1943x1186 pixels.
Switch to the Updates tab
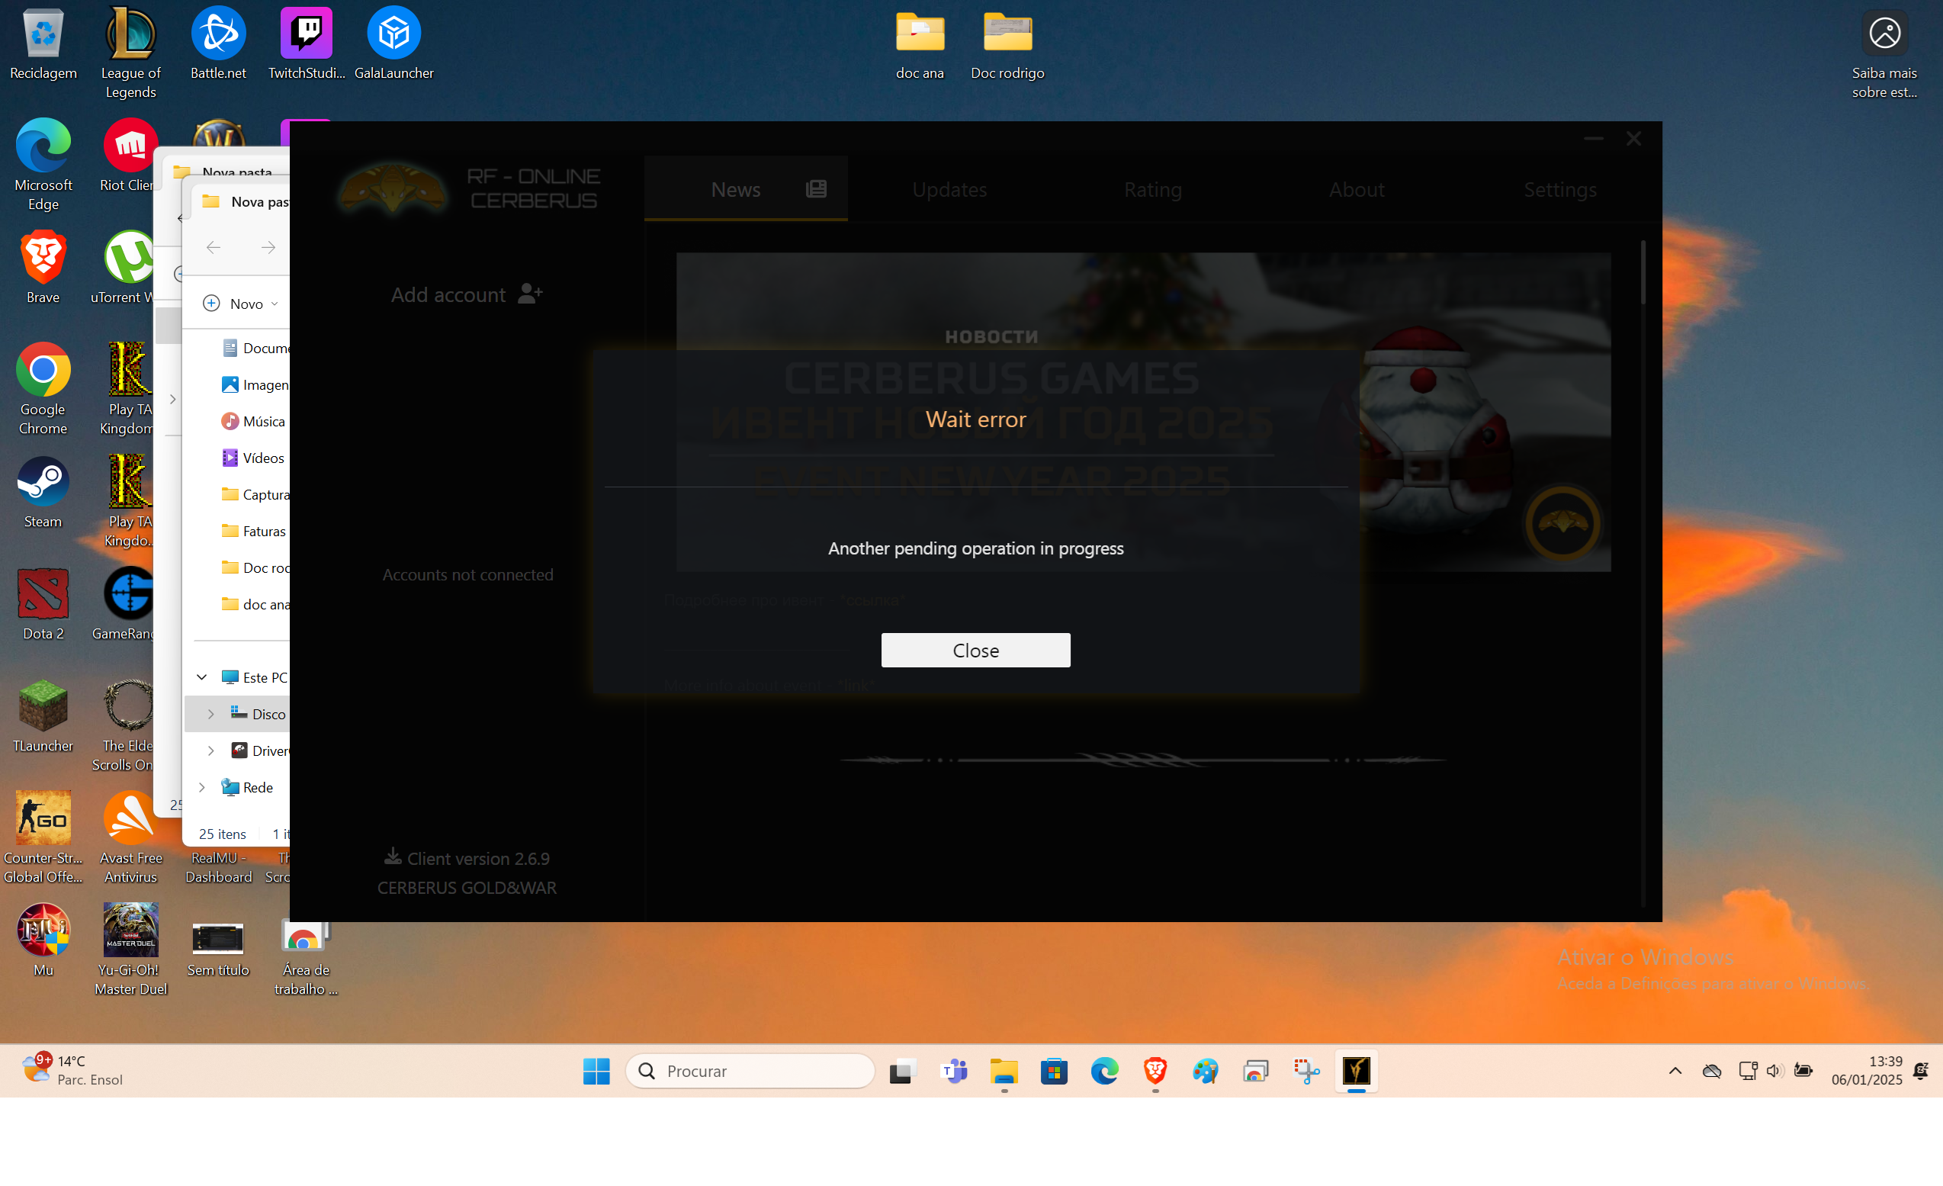949,189
